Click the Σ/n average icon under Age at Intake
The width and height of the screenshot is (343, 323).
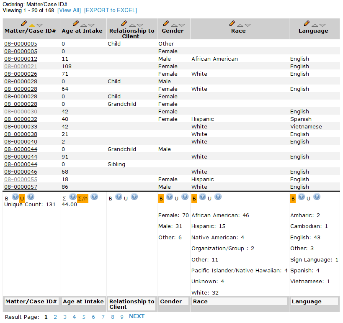pyautogui.click(x=83, y=197)
